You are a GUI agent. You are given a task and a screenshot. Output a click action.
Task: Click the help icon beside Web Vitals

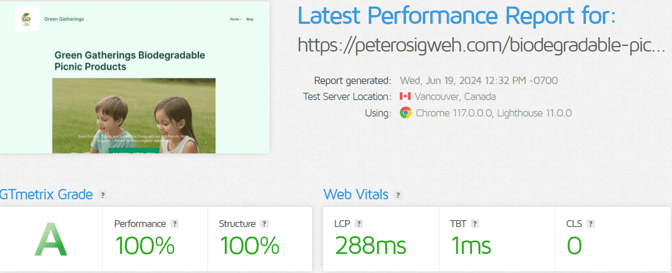tap(398, 195)
